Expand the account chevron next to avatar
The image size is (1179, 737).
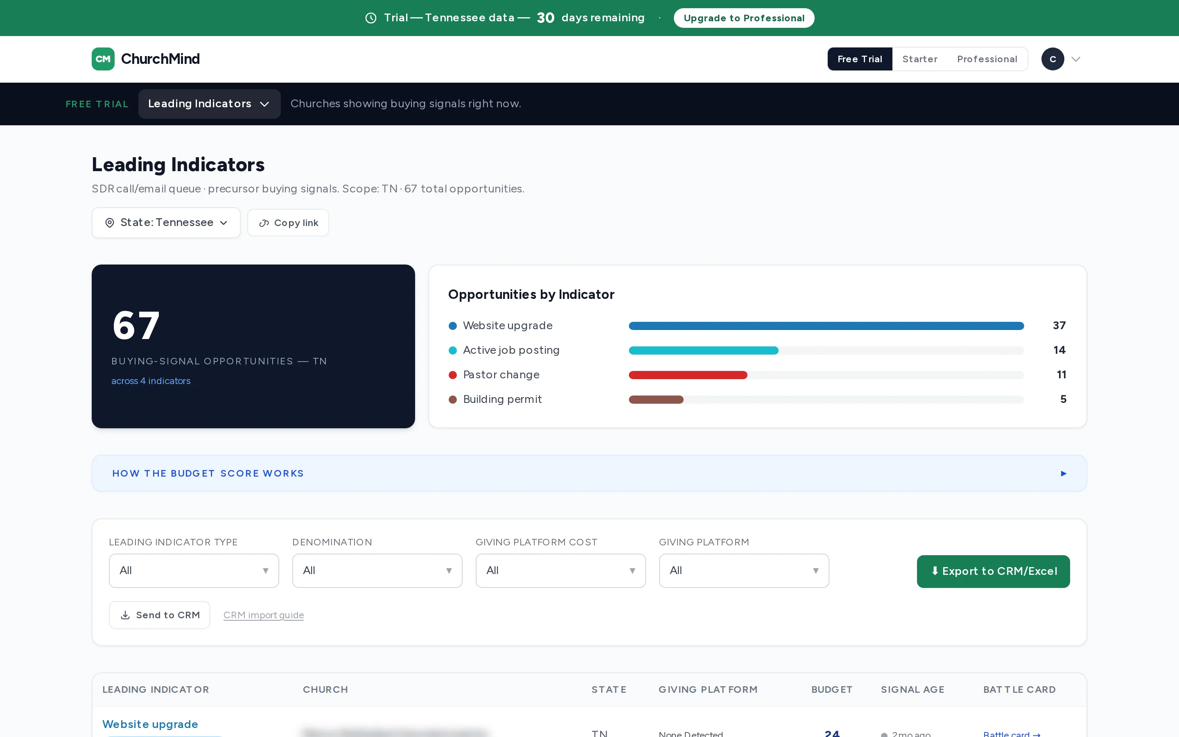click(x=1076, y=59)
